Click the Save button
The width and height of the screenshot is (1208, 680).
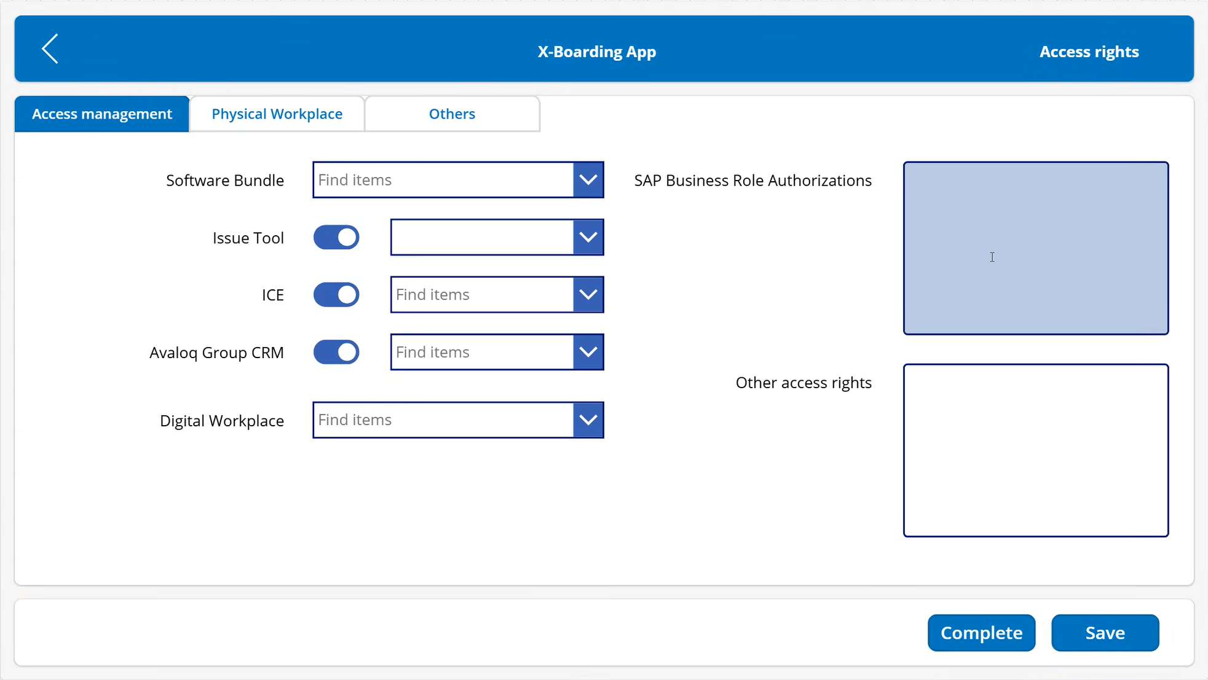[1105, 632]
